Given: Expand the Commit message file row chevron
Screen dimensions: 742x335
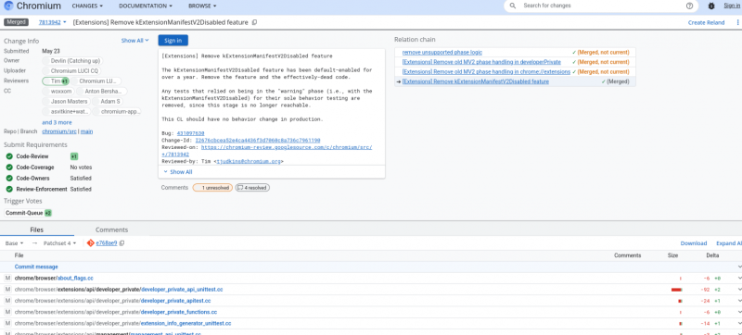Looking at the screenshot, I should pyautogui.click(x=739, y=267).
